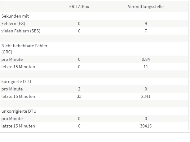Screen dimensions: 190x142
Task: Click the CRC per-minute value 0.84
Action: 146,59
